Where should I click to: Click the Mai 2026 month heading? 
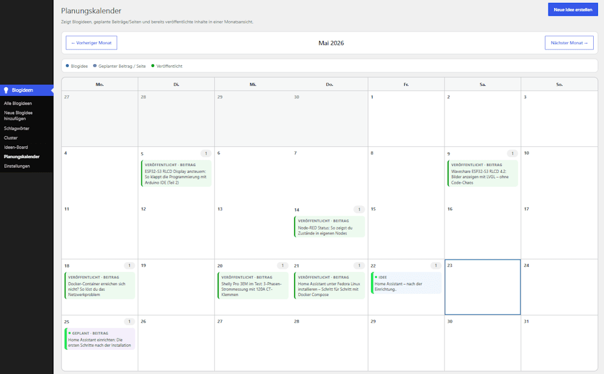331,43
